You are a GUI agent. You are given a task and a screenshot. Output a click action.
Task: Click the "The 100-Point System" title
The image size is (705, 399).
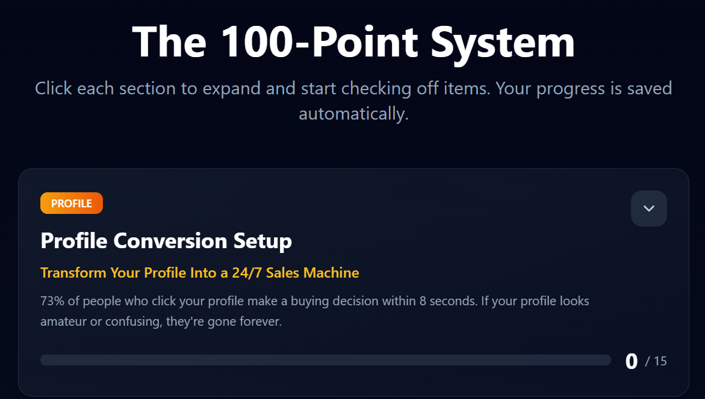[x=353, y=42]
